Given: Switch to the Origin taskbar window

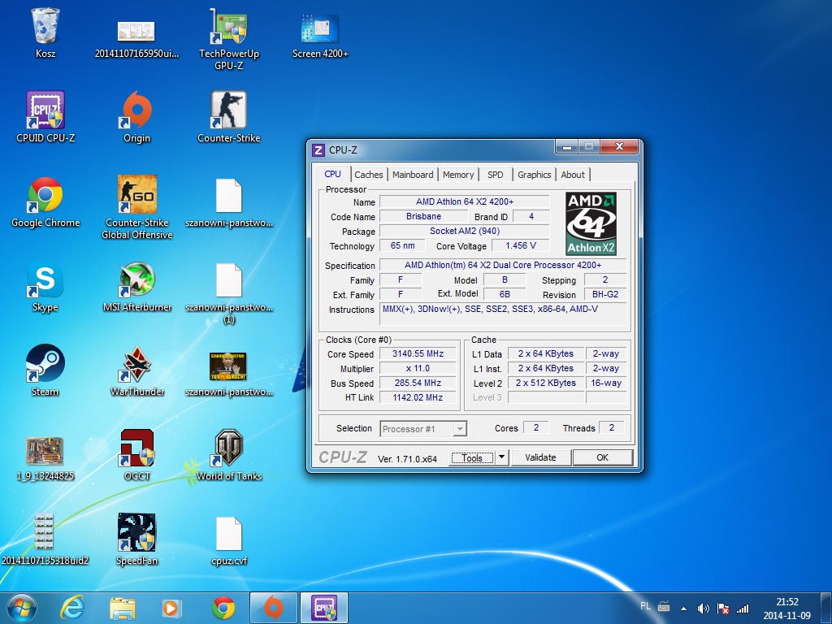Looking at the screenshot, I should 273,608.
